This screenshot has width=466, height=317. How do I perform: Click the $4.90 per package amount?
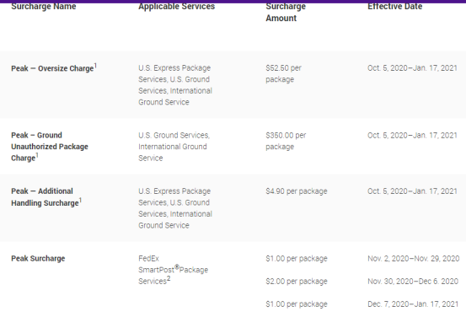point(297,191)
